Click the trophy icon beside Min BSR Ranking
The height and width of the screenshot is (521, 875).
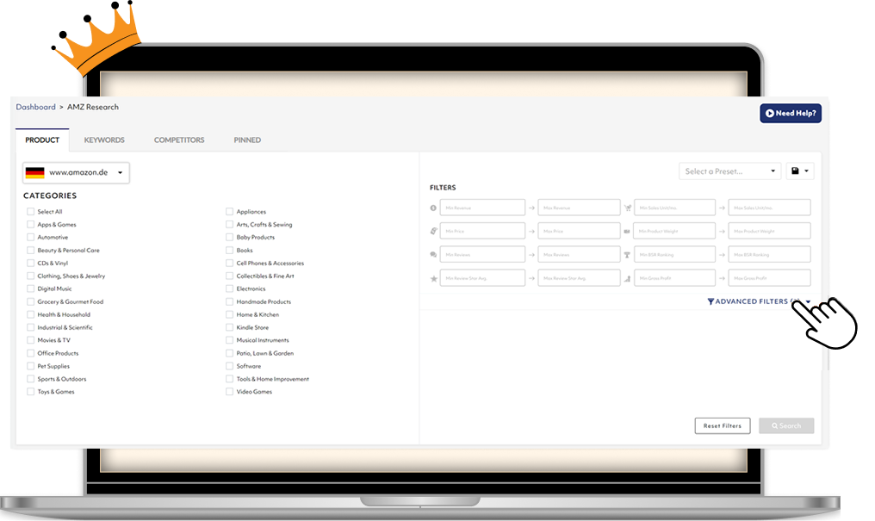627,255
